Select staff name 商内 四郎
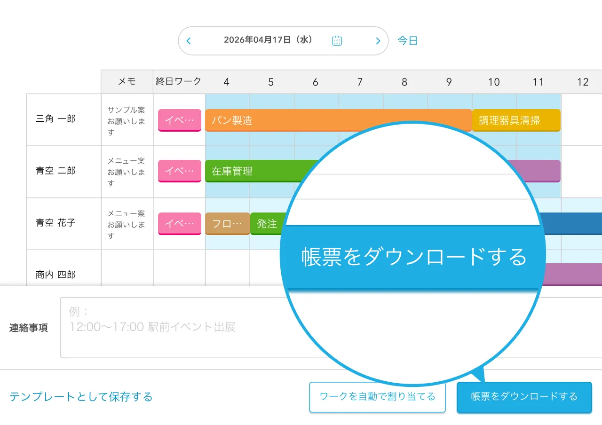Screen dimensions: 602x425 55,274
